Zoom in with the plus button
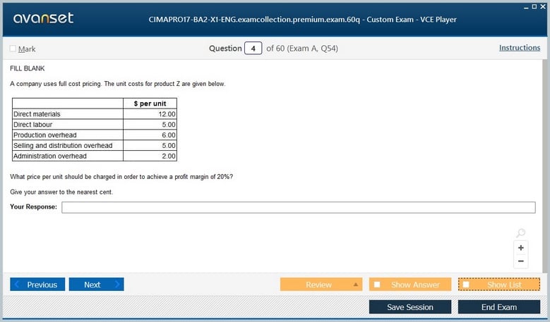Image resolution: width=550 pixels, height=322 pixels. point(521,248)
